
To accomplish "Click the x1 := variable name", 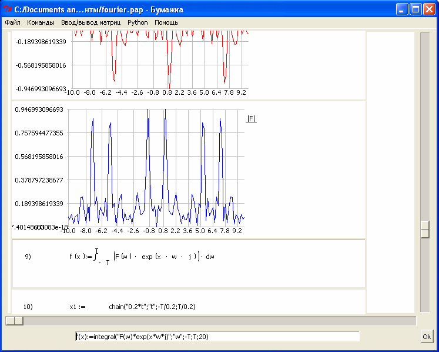I will (77, 307).
